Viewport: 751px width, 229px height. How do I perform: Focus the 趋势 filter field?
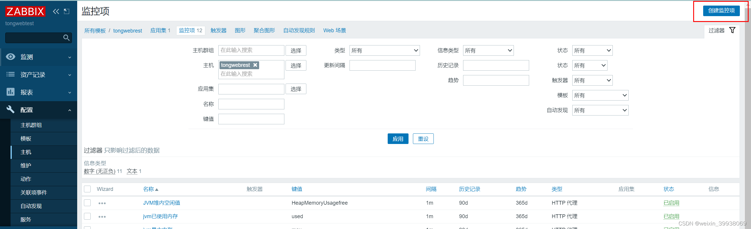click(496, 80)
